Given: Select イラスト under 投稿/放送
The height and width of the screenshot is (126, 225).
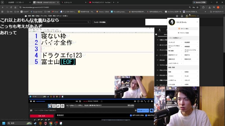Looking at the screenshot, I should (x=175, y=76).
